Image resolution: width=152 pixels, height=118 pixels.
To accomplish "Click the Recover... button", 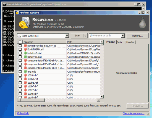I will [137, 106].
